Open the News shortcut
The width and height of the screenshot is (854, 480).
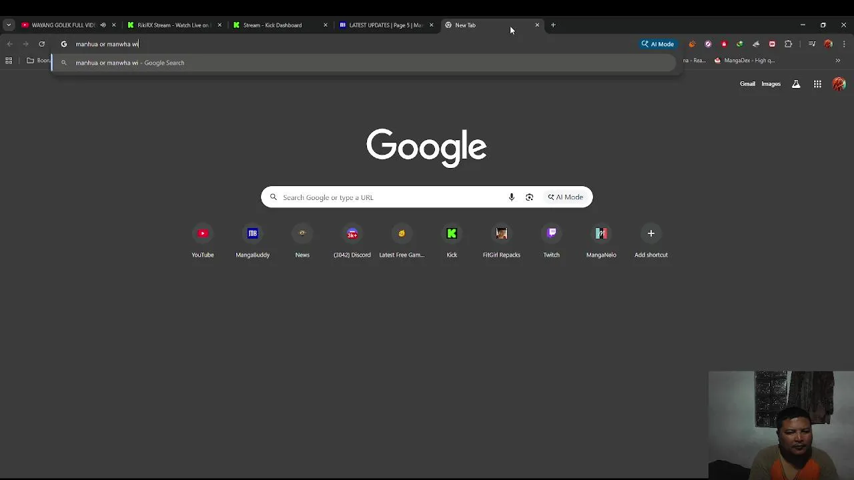pyautogui.click(x=302, y=242)
